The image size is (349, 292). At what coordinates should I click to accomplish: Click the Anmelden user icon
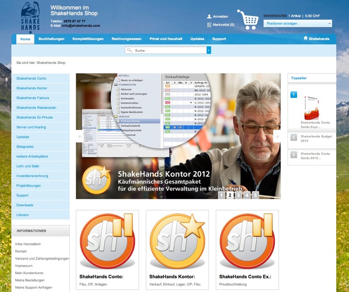[209, 16]
